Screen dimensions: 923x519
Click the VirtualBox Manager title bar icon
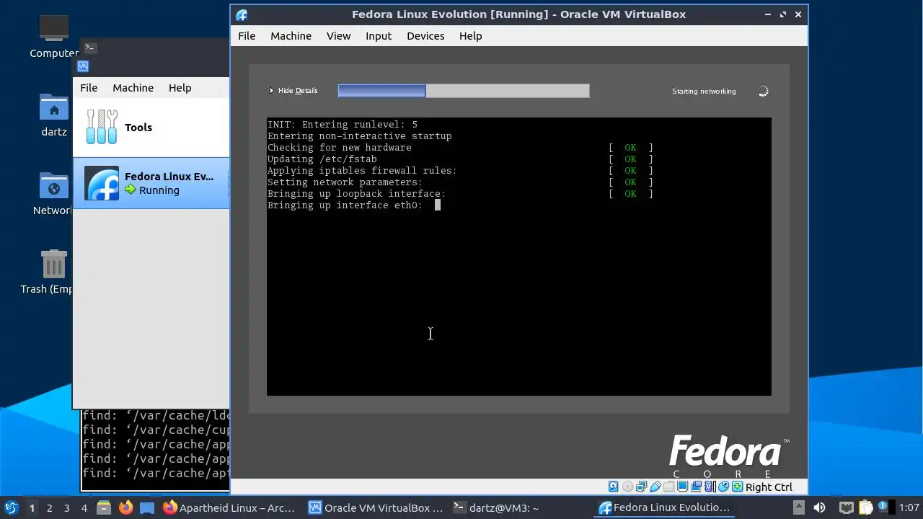point(83,66)
